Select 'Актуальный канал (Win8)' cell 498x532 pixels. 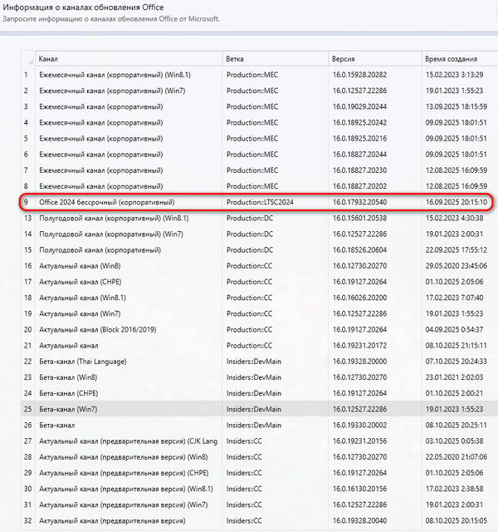click(x=129, y=266)
